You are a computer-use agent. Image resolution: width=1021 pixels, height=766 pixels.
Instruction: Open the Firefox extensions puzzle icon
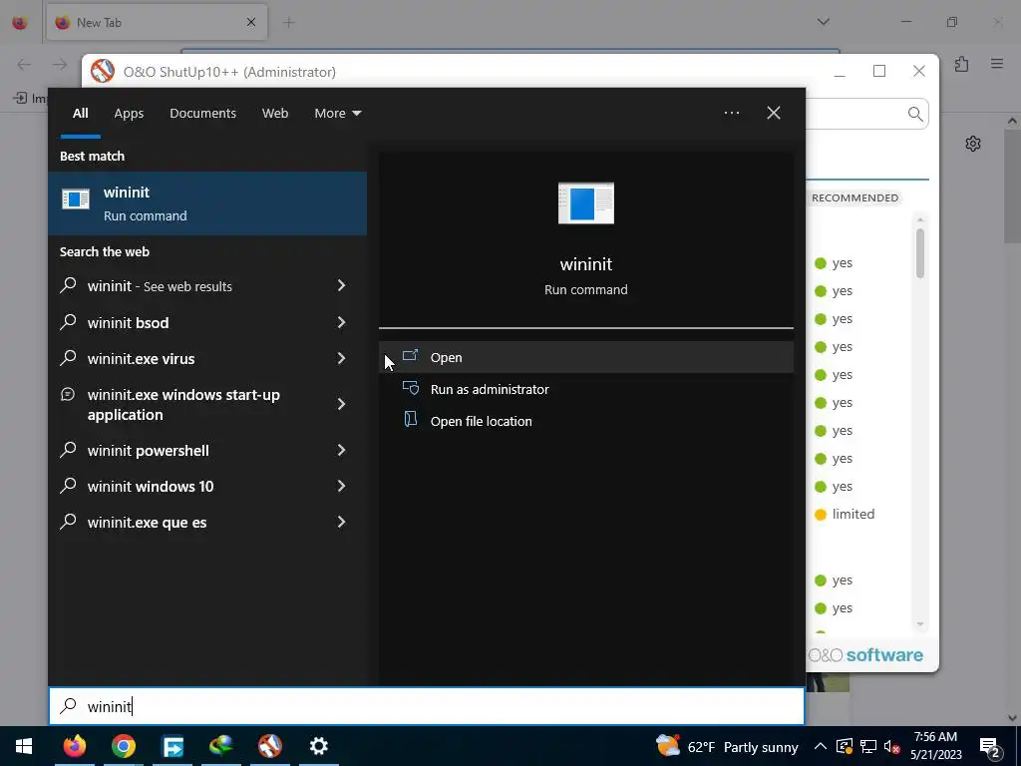(x=962, y=64)
